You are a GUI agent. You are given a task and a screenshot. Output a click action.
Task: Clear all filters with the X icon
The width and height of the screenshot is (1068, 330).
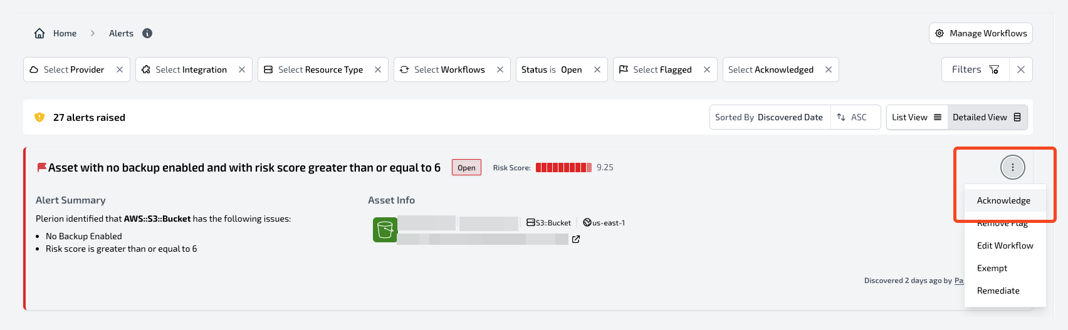pyautogui.click(x=1021, y=70)
